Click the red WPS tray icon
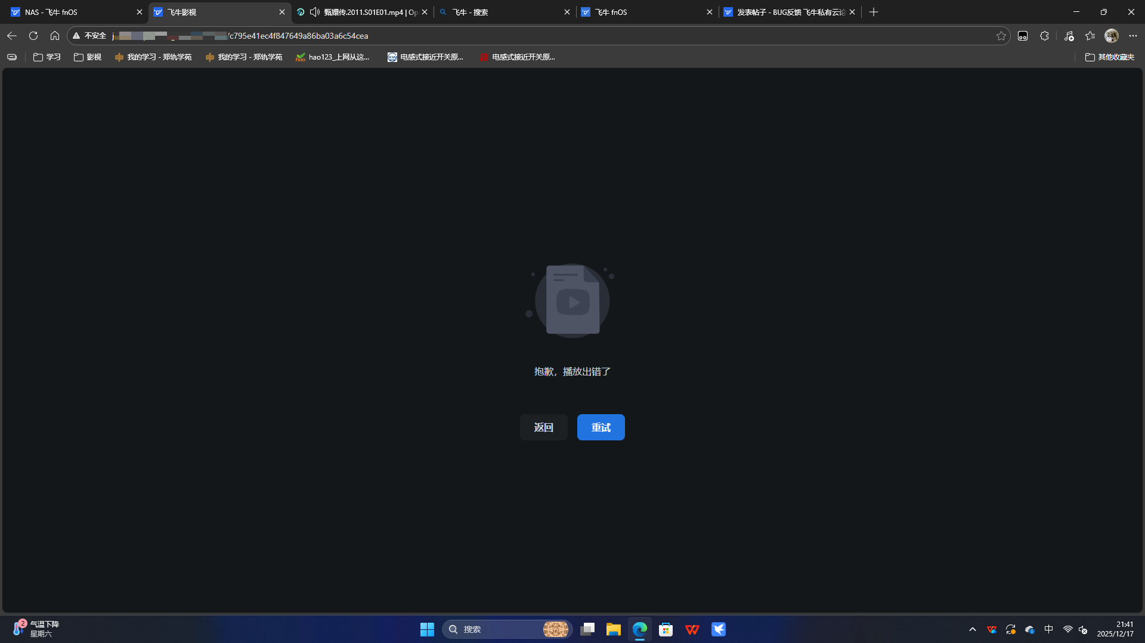 click(992, 629)
